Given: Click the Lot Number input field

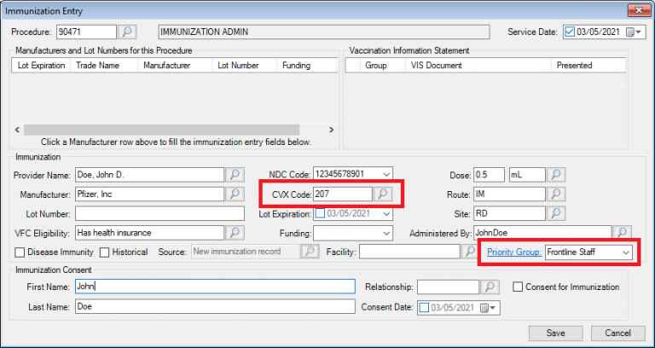Looking at the screenshot, I should 148,213.
